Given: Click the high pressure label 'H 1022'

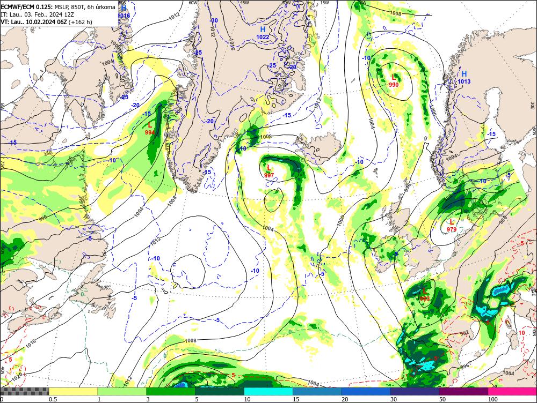Looking at the screenshot, I should 263,33.
